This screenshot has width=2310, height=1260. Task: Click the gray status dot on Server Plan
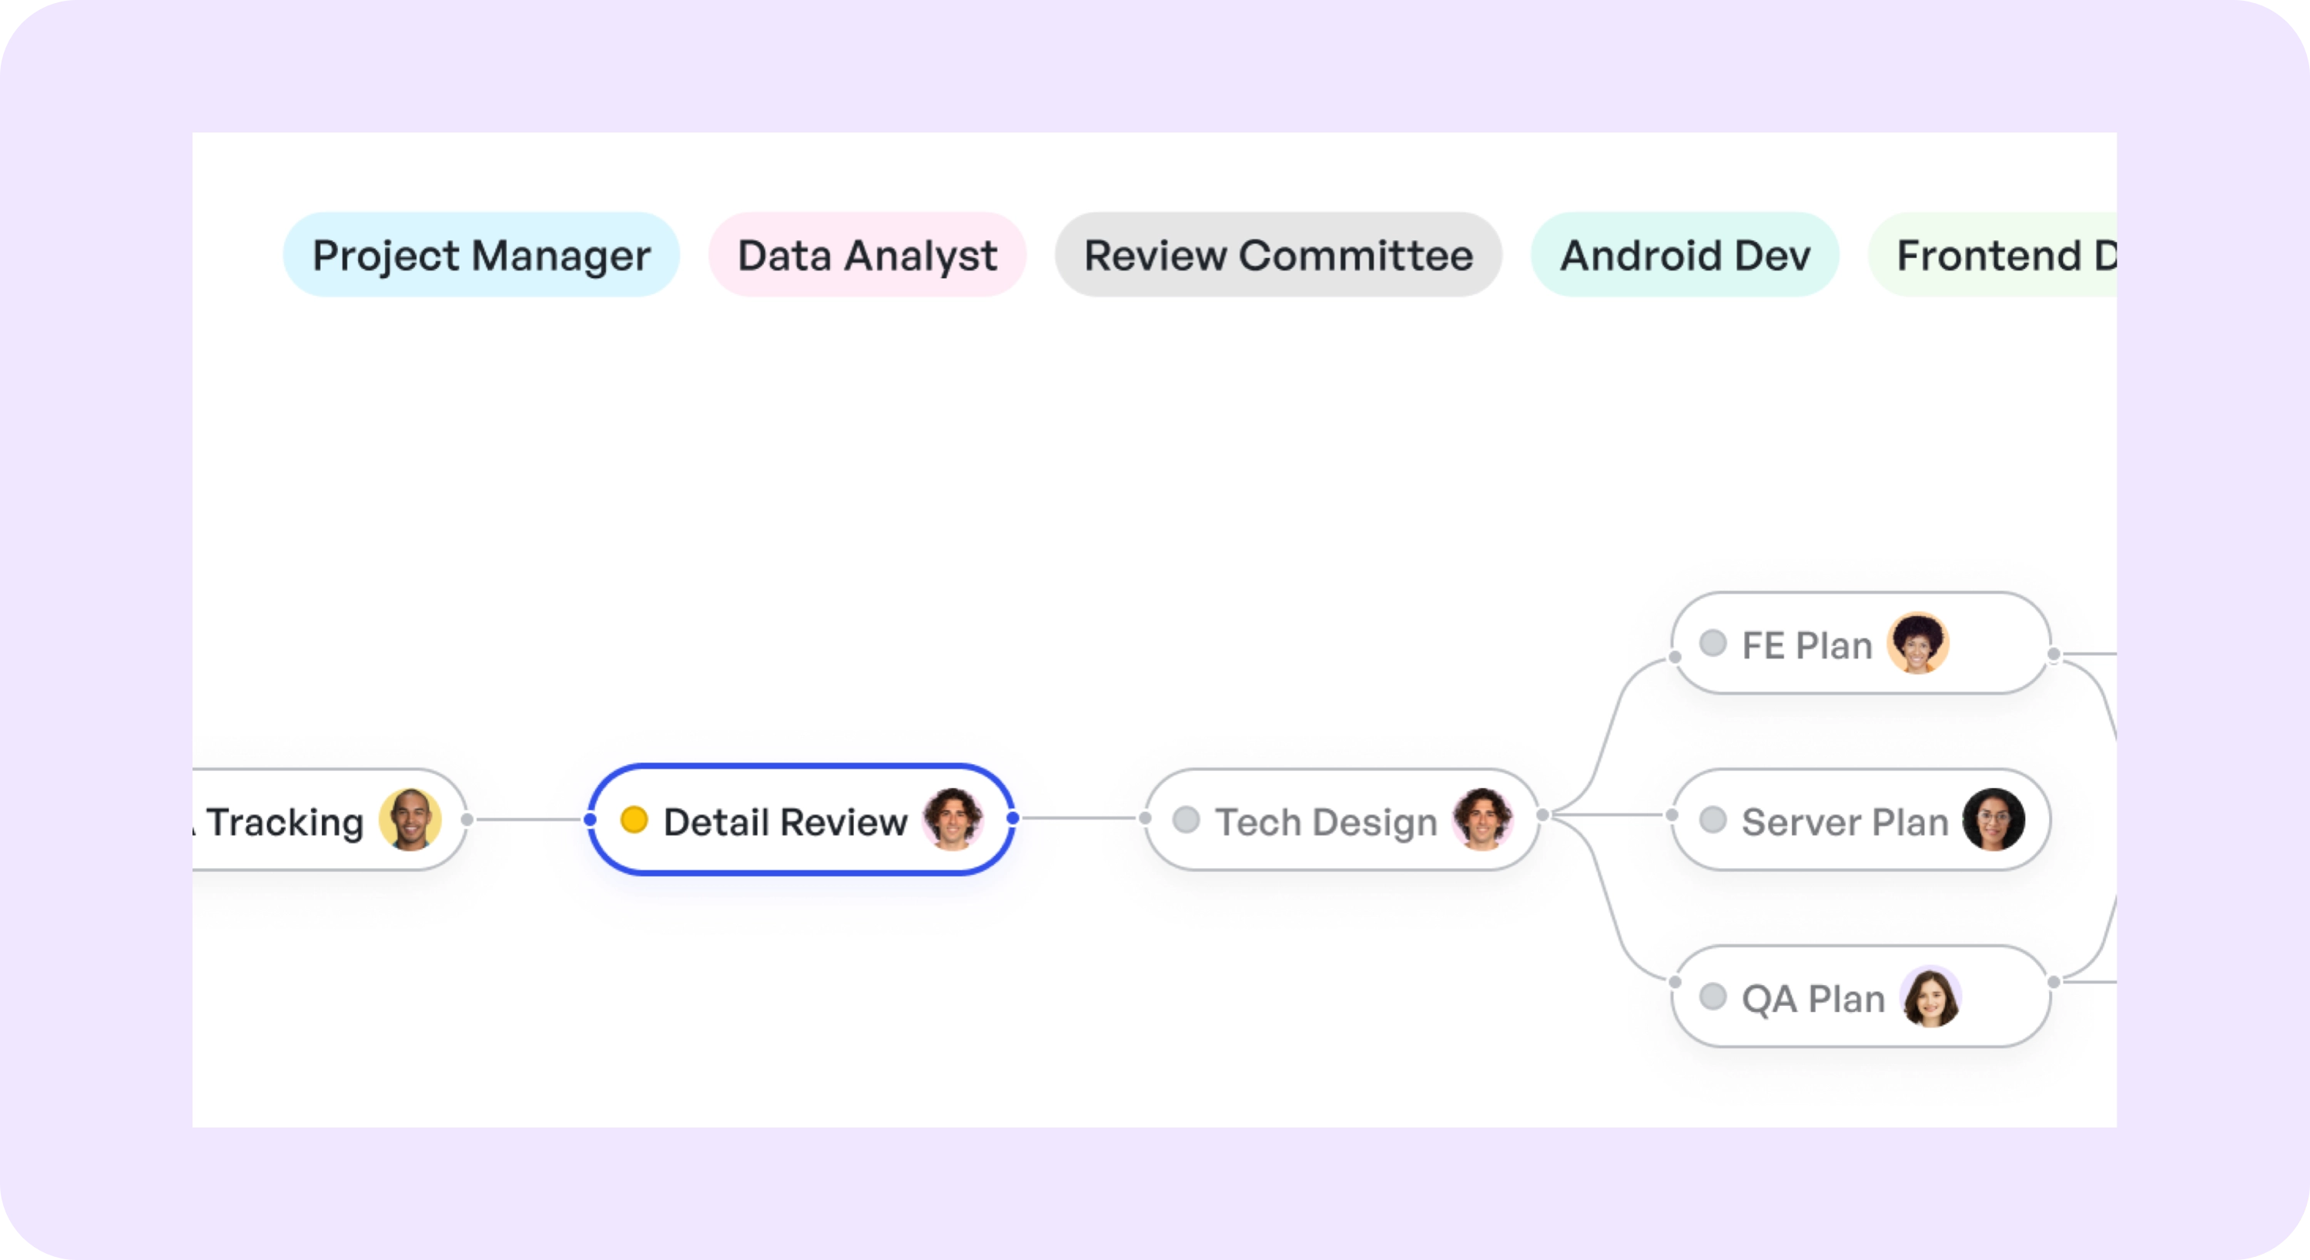coord(1712,819)
